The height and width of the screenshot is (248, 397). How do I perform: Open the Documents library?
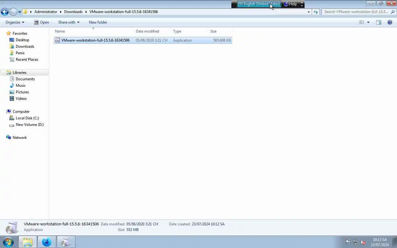point(25,79)
